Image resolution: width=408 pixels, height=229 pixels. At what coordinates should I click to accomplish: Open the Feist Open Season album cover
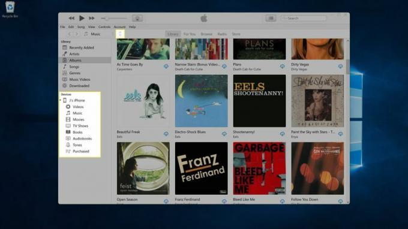[x=143, y=168]
